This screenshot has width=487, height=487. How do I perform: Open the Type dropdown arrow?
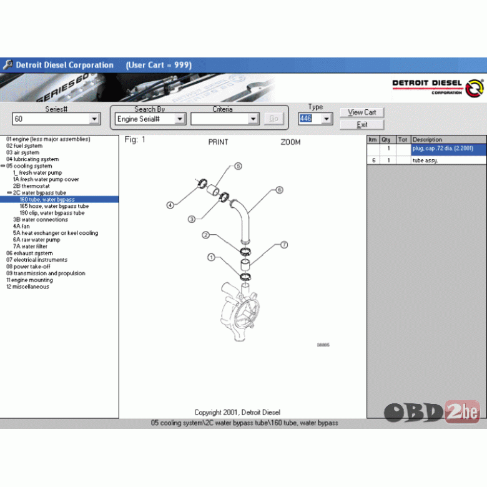326,119
